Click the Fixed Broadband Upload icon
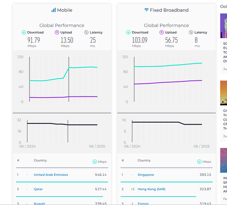227x205 pixels. (161, 32)
